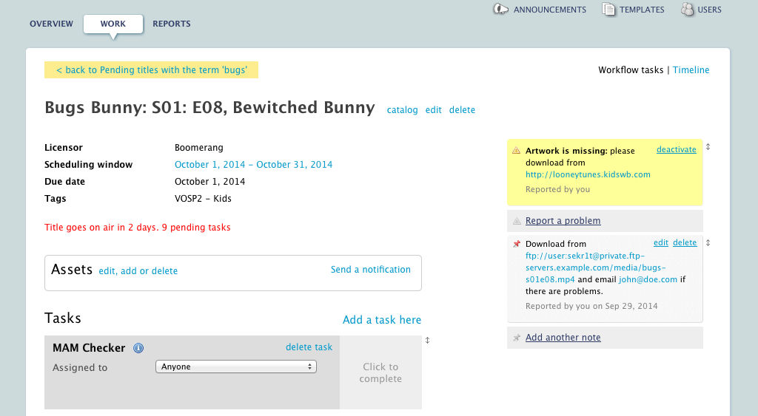The image size is (758, 416).
Task: Click the triangle icon beside Report a problem
Action: coord(517,221)
